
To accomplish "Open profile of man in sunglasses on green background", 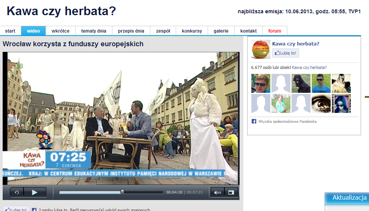I will point(321,83).
